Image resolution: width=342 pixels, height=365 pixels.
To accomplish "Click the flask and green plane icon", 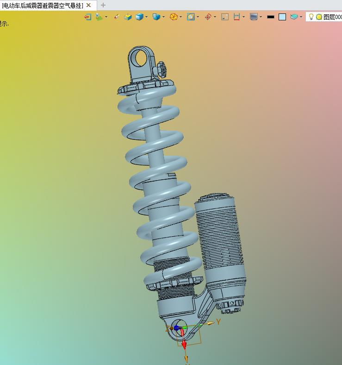I will [x=99, y=17].
